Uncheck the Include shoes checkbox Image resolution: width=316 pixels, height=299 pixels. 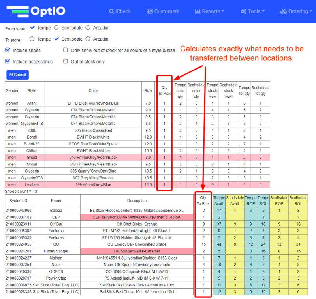click(8, 51)
